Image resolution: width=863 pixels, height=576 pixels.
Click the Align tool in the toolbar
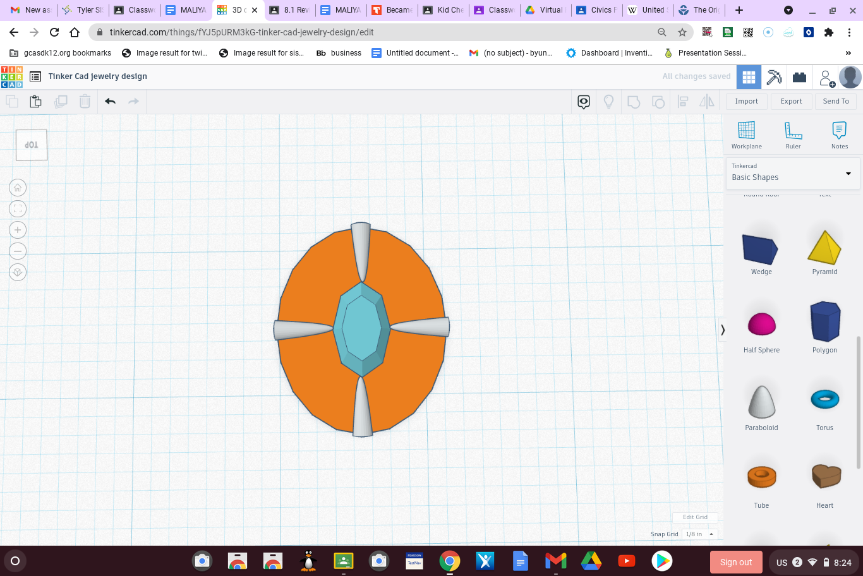(x=683, y=101)
